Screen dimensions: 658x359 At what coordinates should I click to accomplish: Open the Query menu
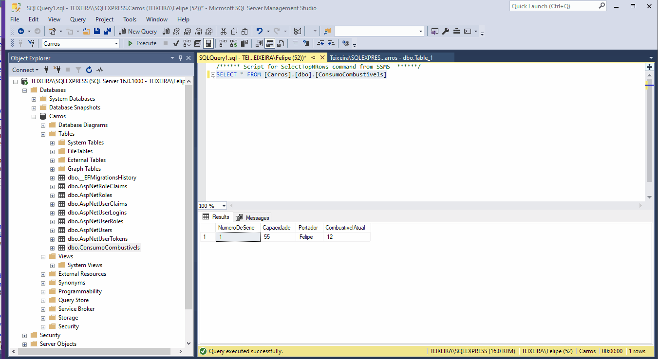coord(77,19)
